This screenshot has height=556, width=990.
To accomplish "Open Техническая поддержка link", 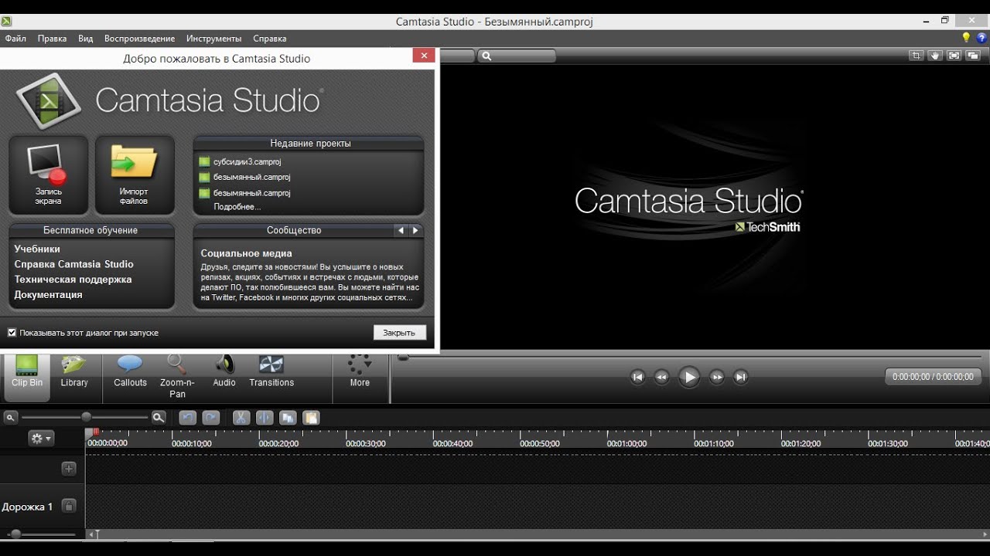I will (x=73, y=280).
